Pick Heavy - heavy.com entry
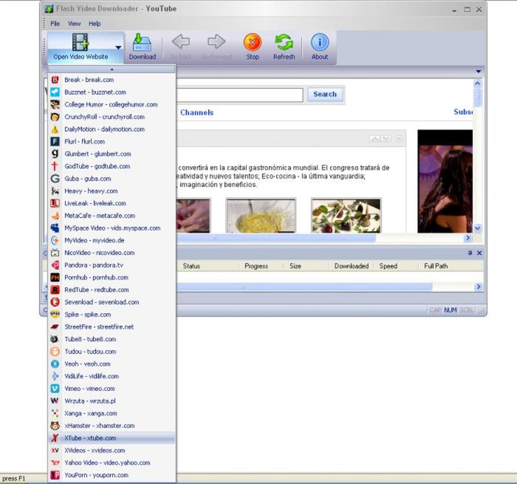 (112, 191)
